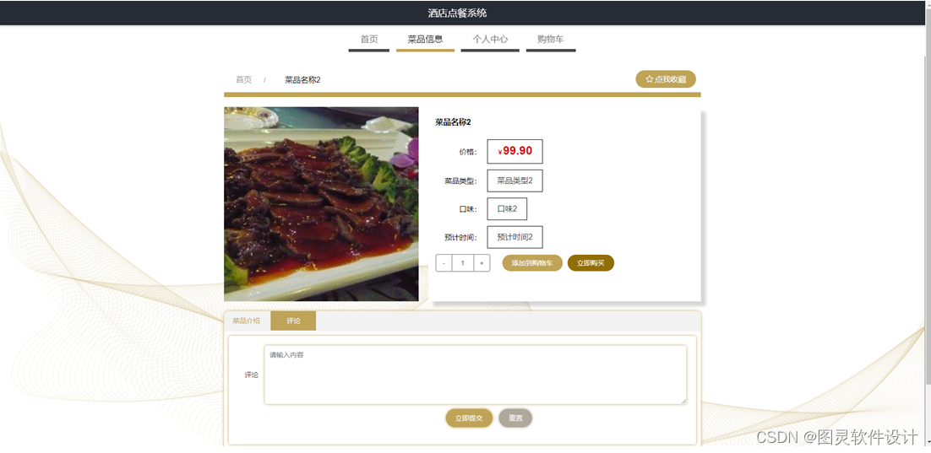Switch to the 菜品介绍 tab
Screen dimensions: 931x453
pyautogui.click(x=246, y=321)
